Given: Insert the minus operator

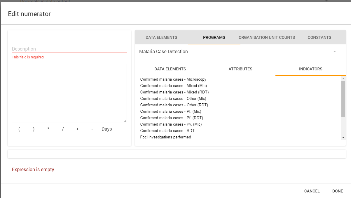Looking at the screenshot, I should tap(92, 129).
